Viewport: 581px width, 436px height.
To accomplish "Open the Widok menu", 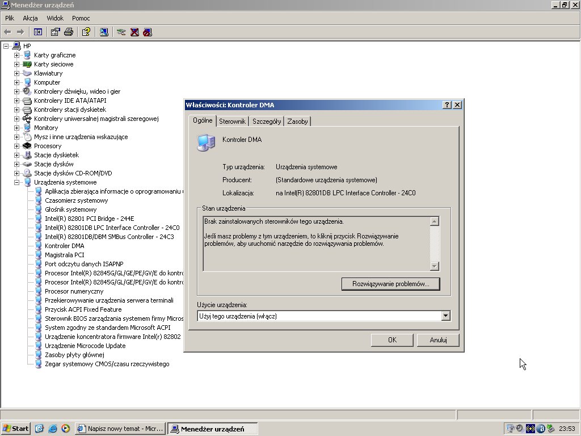I will (55, 18).
